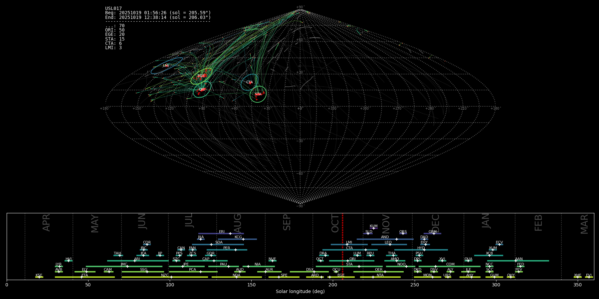Screen dimensions: 599x299
Task: Click the DEC month label in timeline
Action: click(x=436, y=224)
